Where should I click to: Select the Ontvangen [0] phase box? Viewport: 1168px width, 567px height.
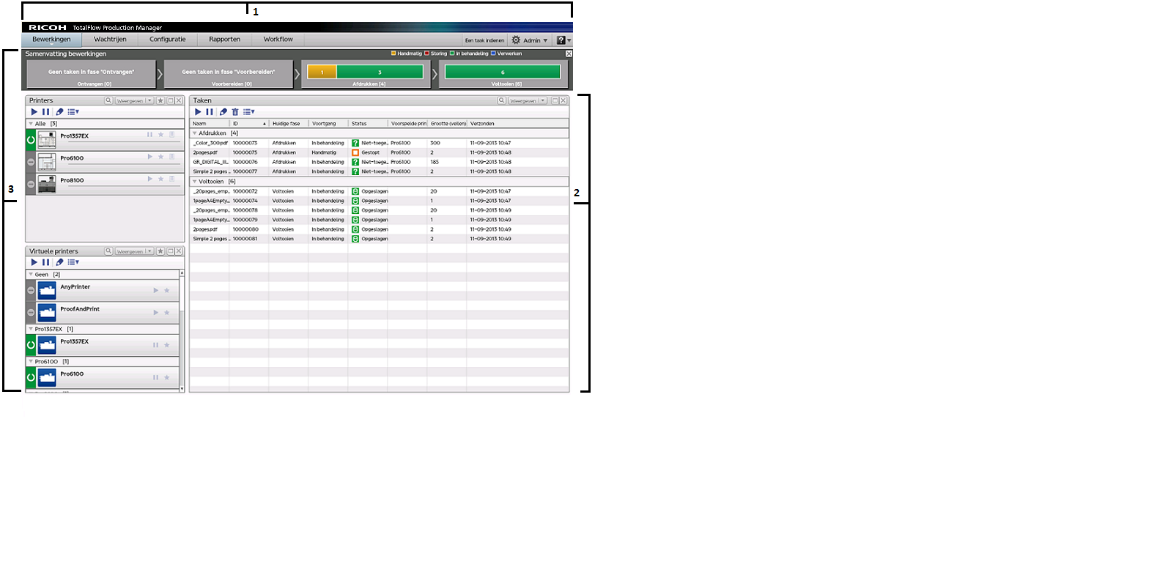point(92,74)
